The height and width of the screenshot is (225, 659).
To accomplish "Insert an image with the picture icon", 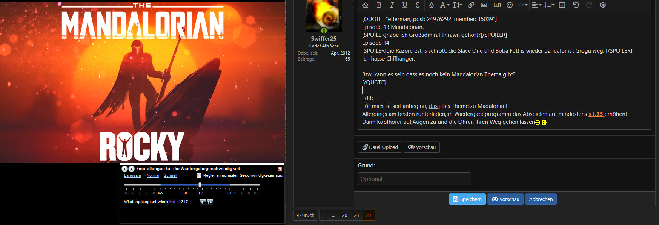I will (x=484, y=5).
